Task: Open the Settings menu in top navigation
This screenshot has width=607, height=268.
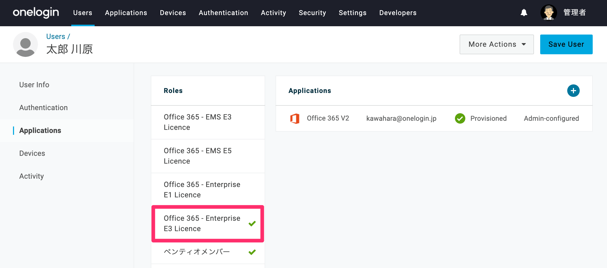Action: click(x=353, y=13)
